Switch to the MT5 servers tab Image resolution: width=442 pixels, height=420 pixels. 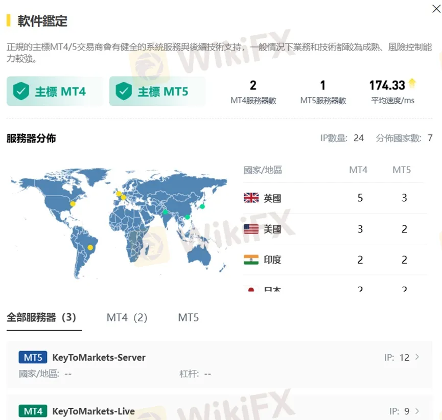189,318
